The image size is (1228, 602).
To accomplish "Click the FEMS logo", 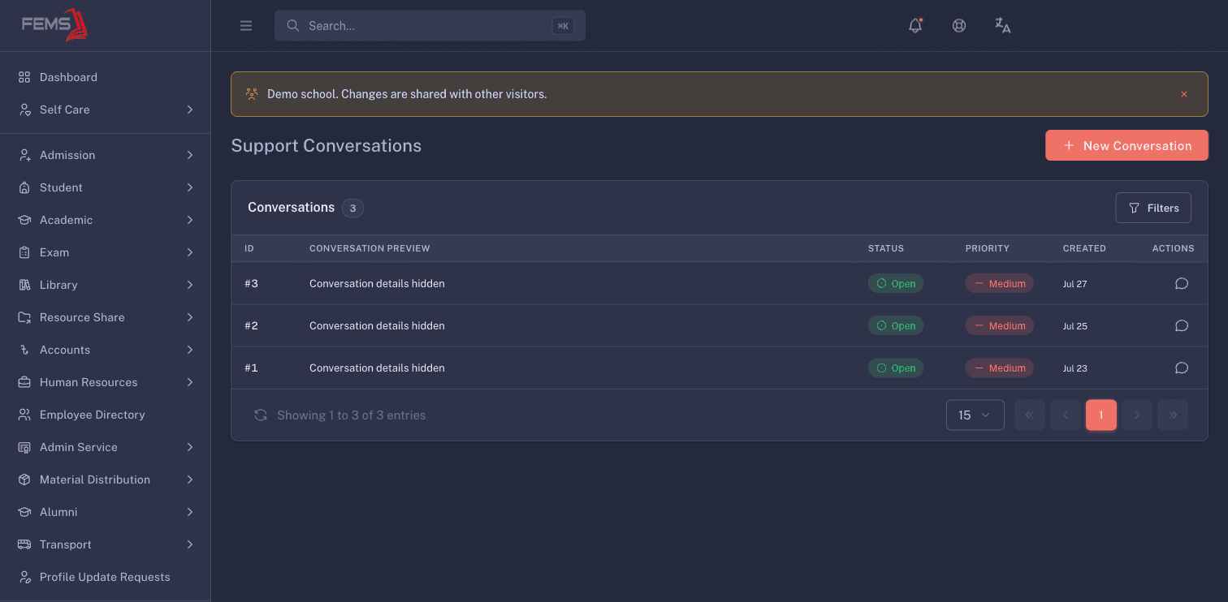I will (54, 24).
